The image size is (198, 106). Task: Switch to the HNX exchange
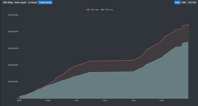(184, 2)
